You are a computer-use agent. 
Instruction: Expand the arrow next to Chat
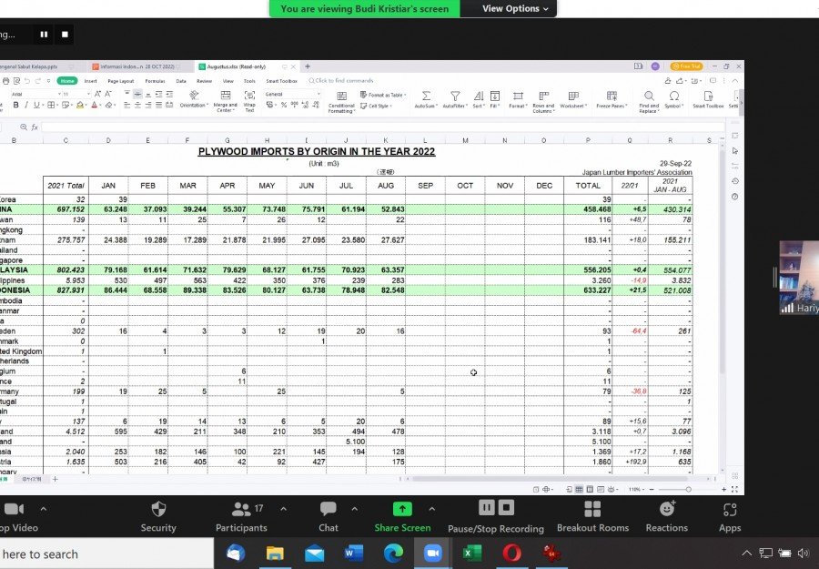355,508
